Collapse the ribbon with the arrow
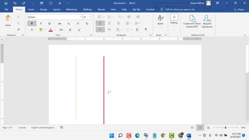Viewport: 249px width, 140px height. [x=245, y=35]
